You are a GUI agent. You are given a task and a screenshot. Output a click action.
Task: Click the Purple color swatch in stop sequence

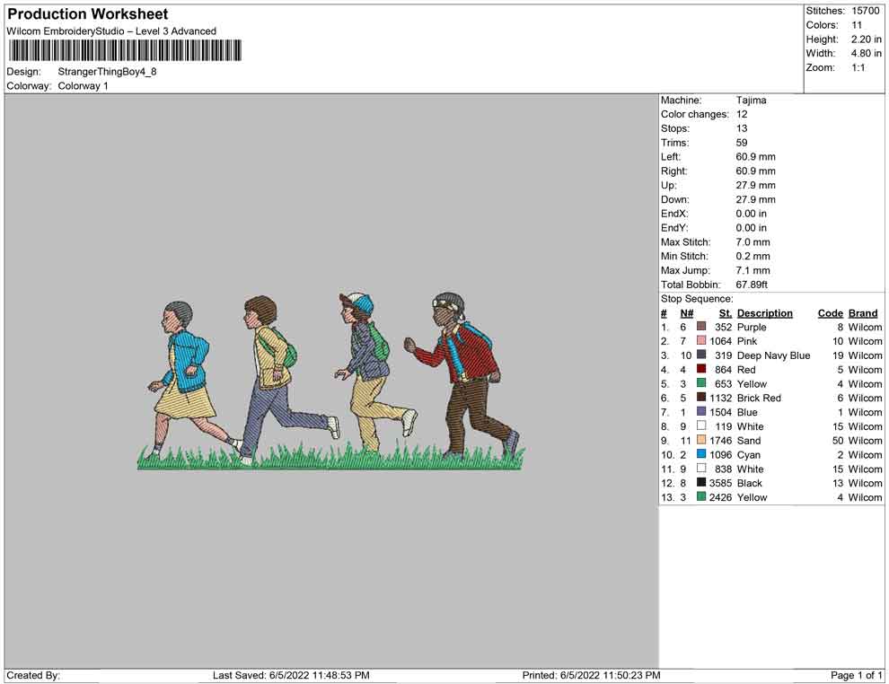point(701,328)
